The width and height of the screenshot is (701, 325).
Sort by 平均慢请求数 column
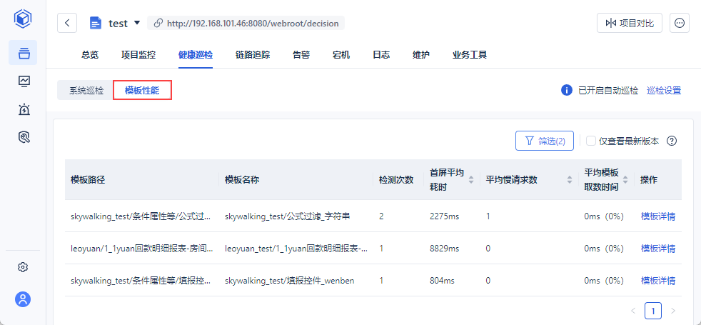(570, 180)
